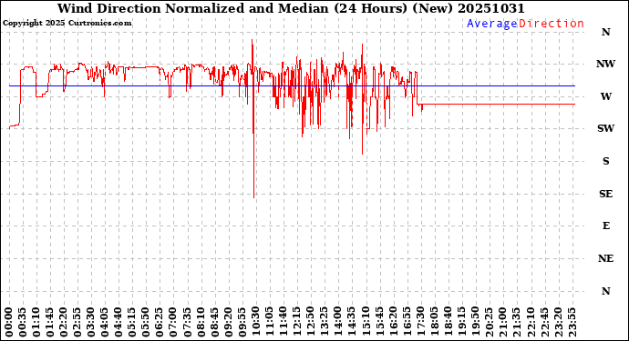The width and height of the screenshot is (629, 341).
Task: Click the 05:50 time label
Action: (x=146, y=322)
